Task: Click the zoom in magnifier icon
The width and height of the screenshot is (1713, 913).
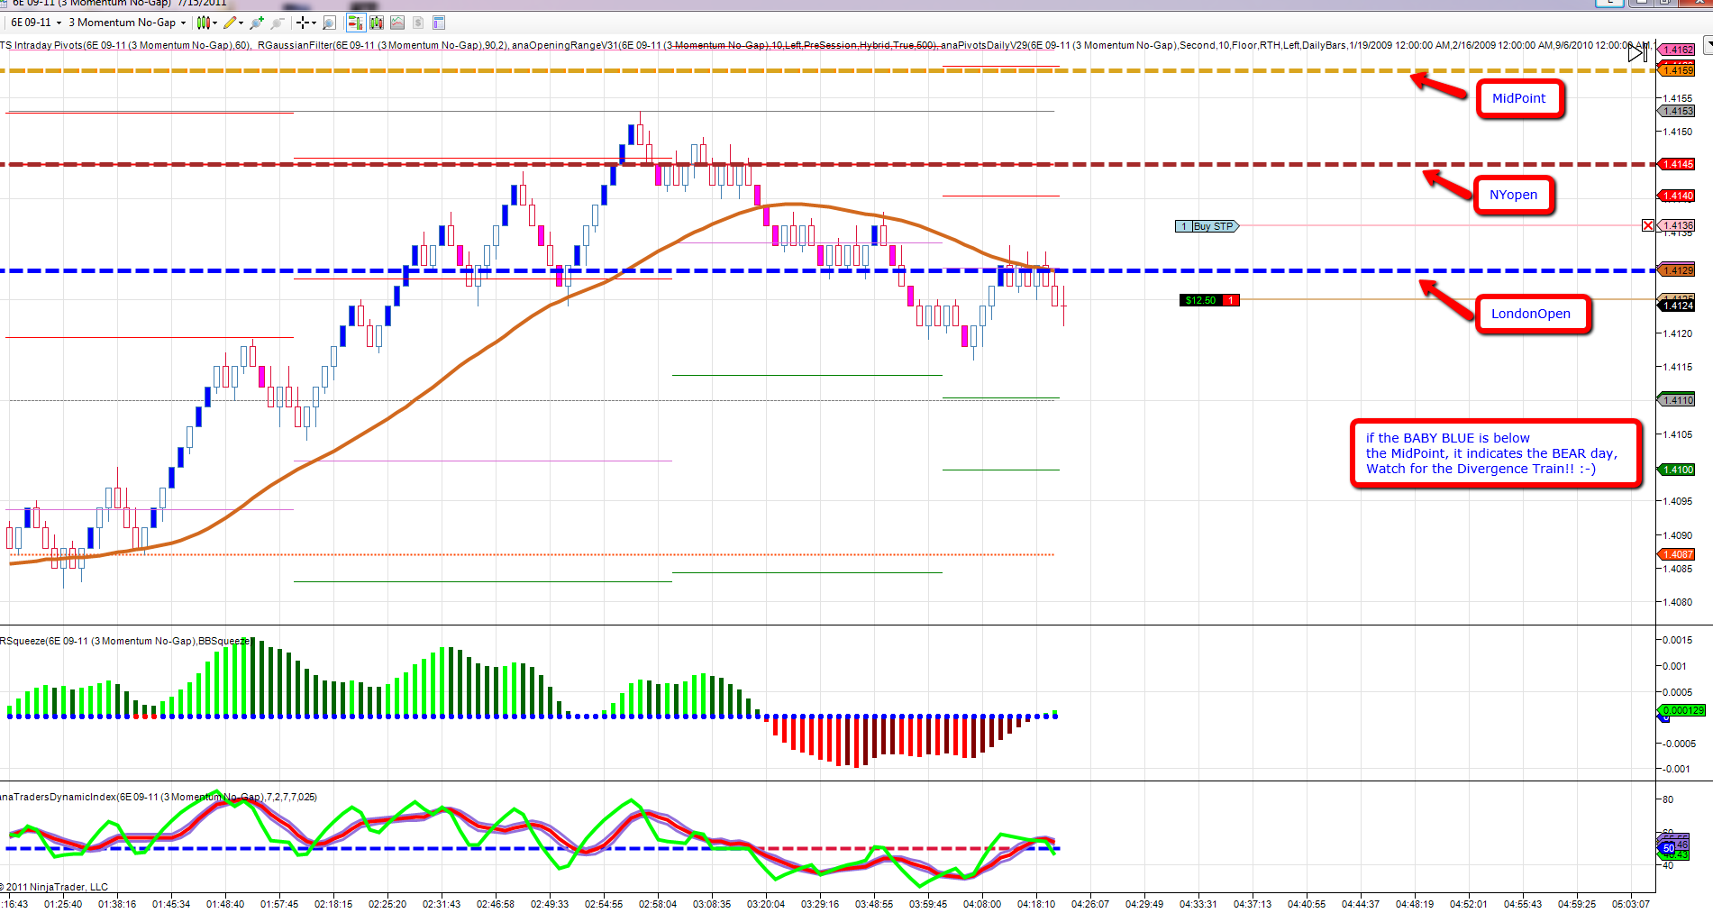Action: click(x=258, y=23)
